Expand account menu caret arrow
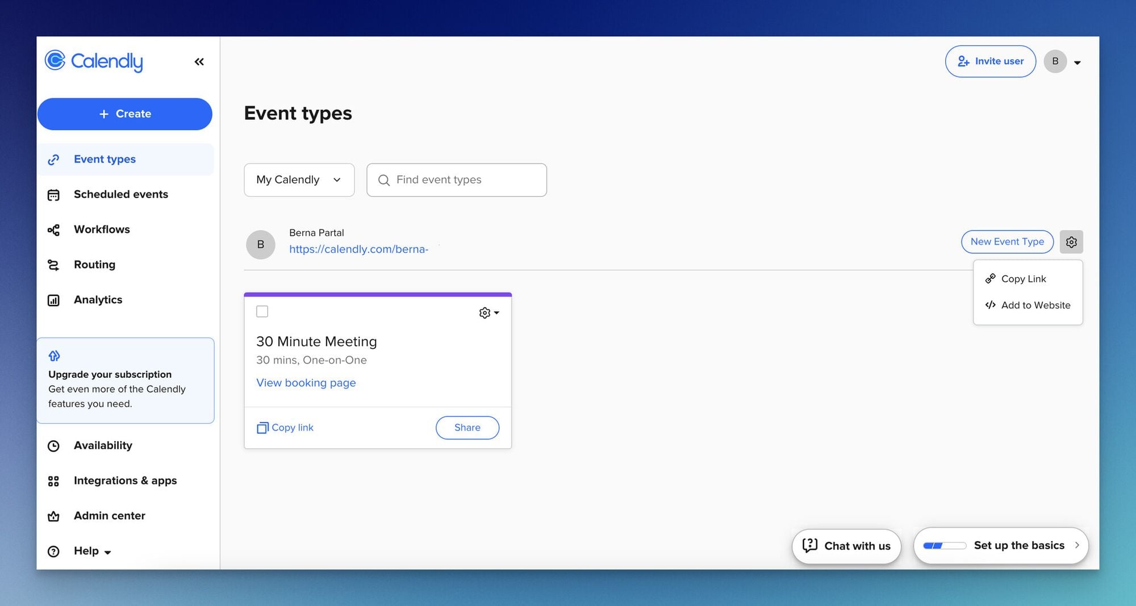 [1077, 62]
